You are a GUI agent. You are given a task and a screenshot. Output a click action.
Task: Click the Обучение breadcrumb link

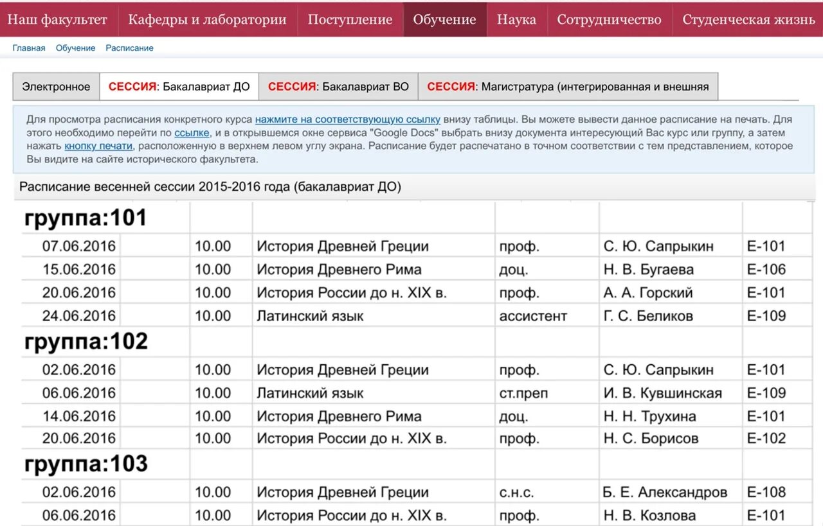(x=75, y=48)
